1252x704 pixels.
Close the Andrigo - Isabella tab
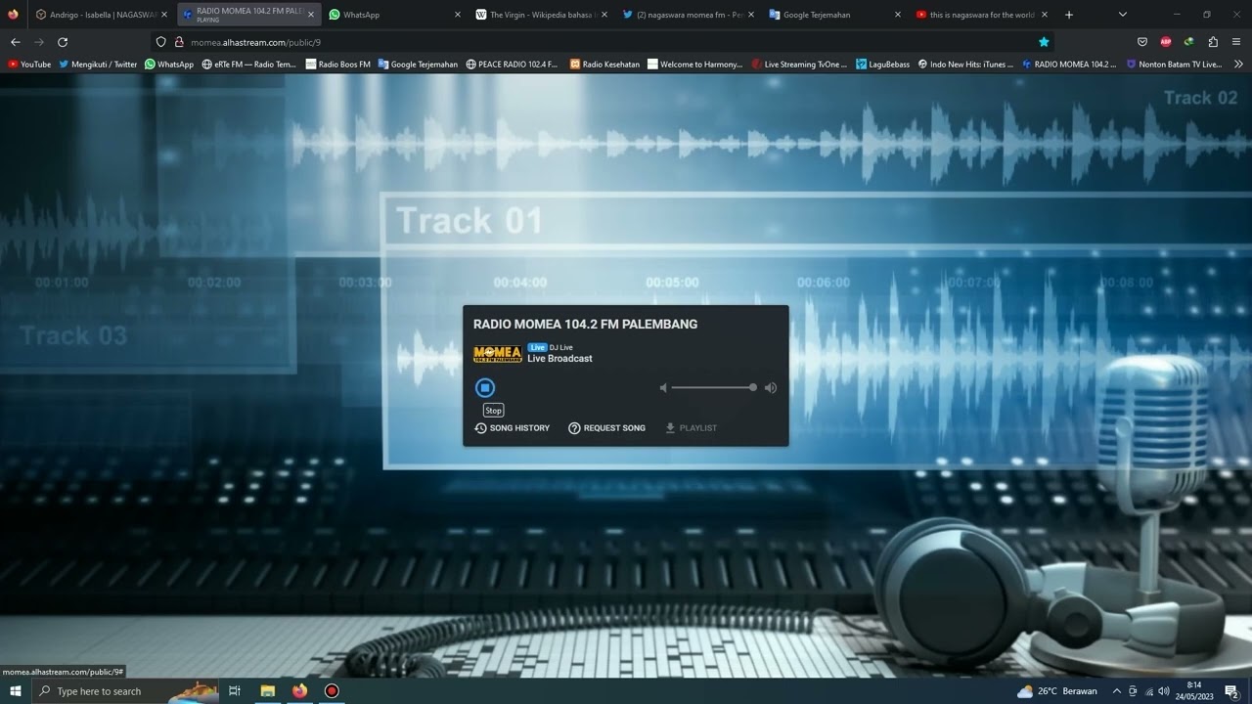(x=164, y=15)
